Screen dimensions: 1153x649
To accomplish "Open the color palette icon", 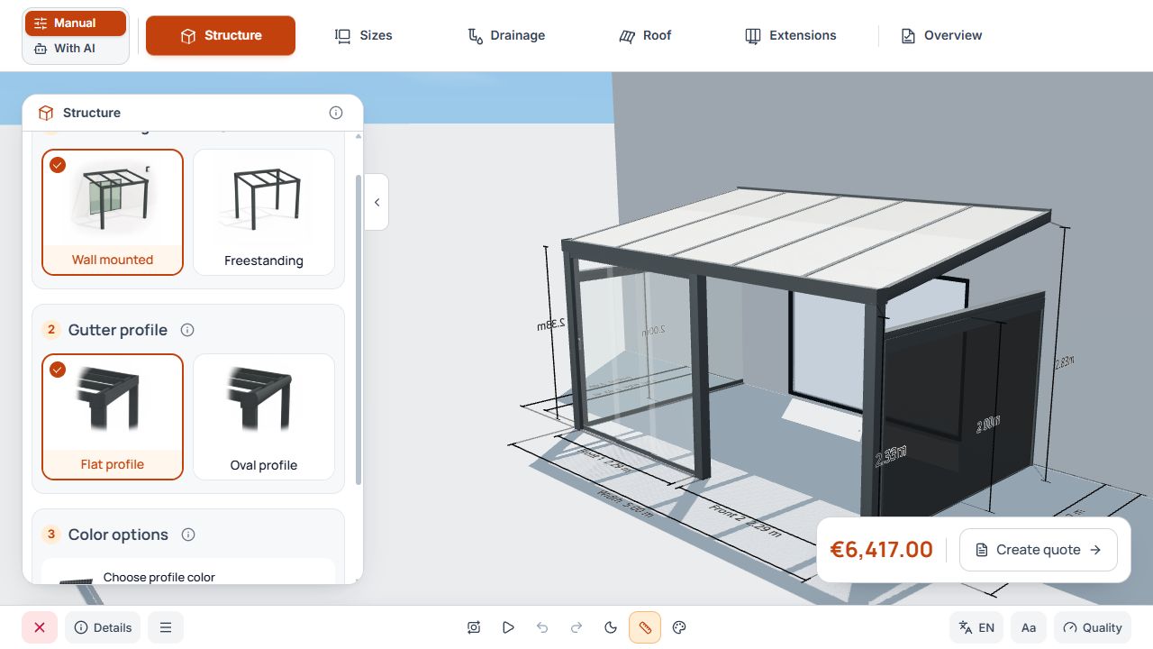I will point(680,627).
